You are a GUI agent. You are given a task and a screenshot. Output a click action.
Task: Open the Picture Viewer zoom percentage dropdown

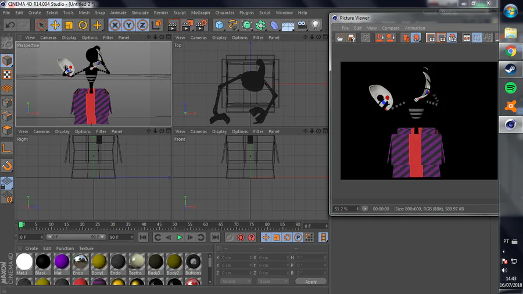(346, 209)
